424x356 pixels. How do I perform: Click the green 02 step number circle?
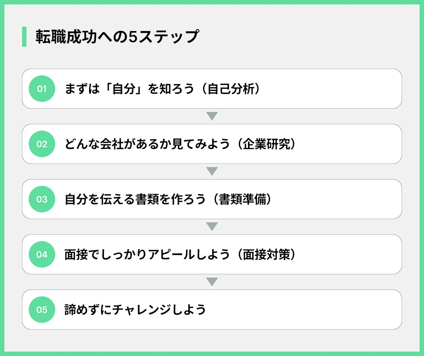coord(42,144)
